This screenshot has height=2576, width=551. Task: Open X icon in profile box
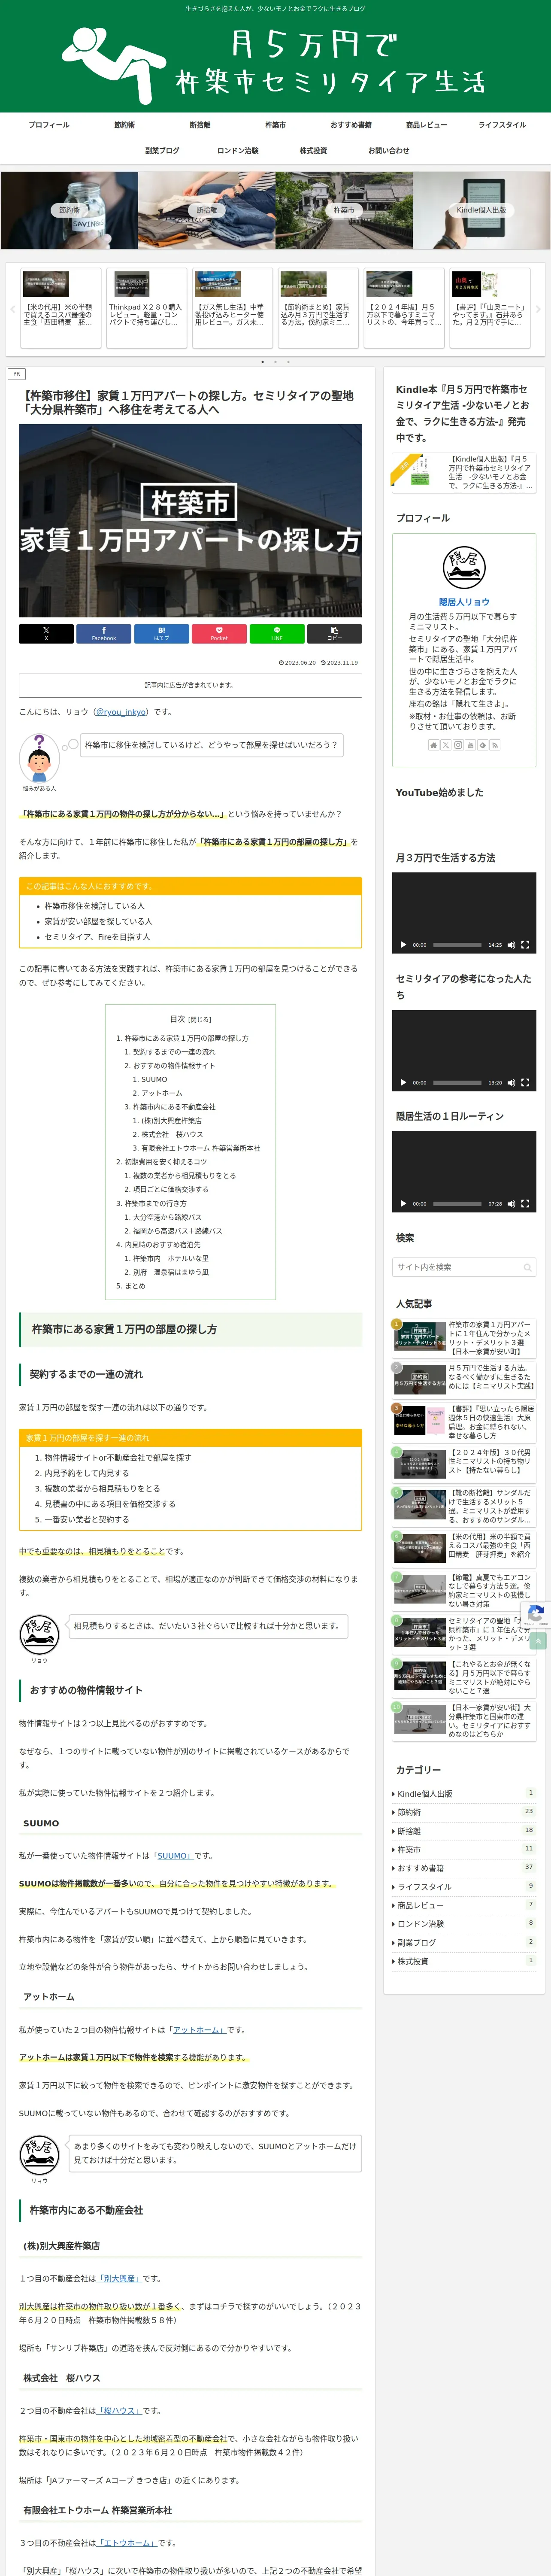coord(445,745)
